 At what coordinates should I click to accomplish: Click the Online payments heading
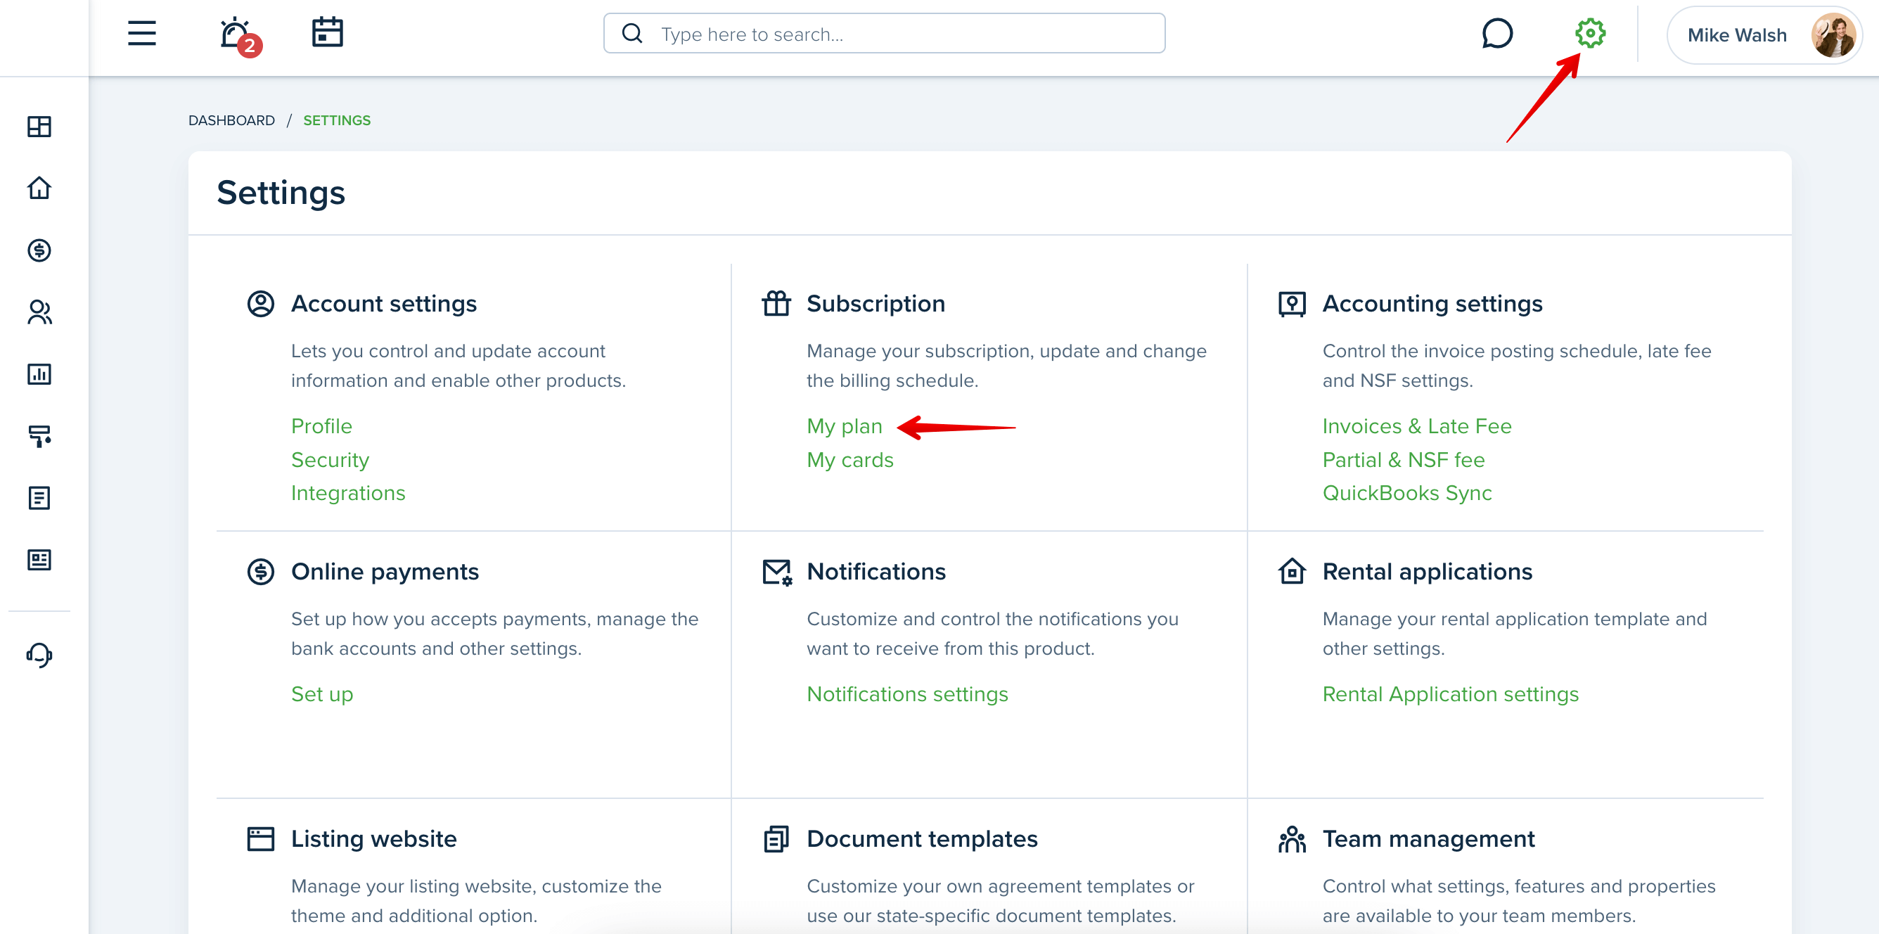(x=385, y=571)
